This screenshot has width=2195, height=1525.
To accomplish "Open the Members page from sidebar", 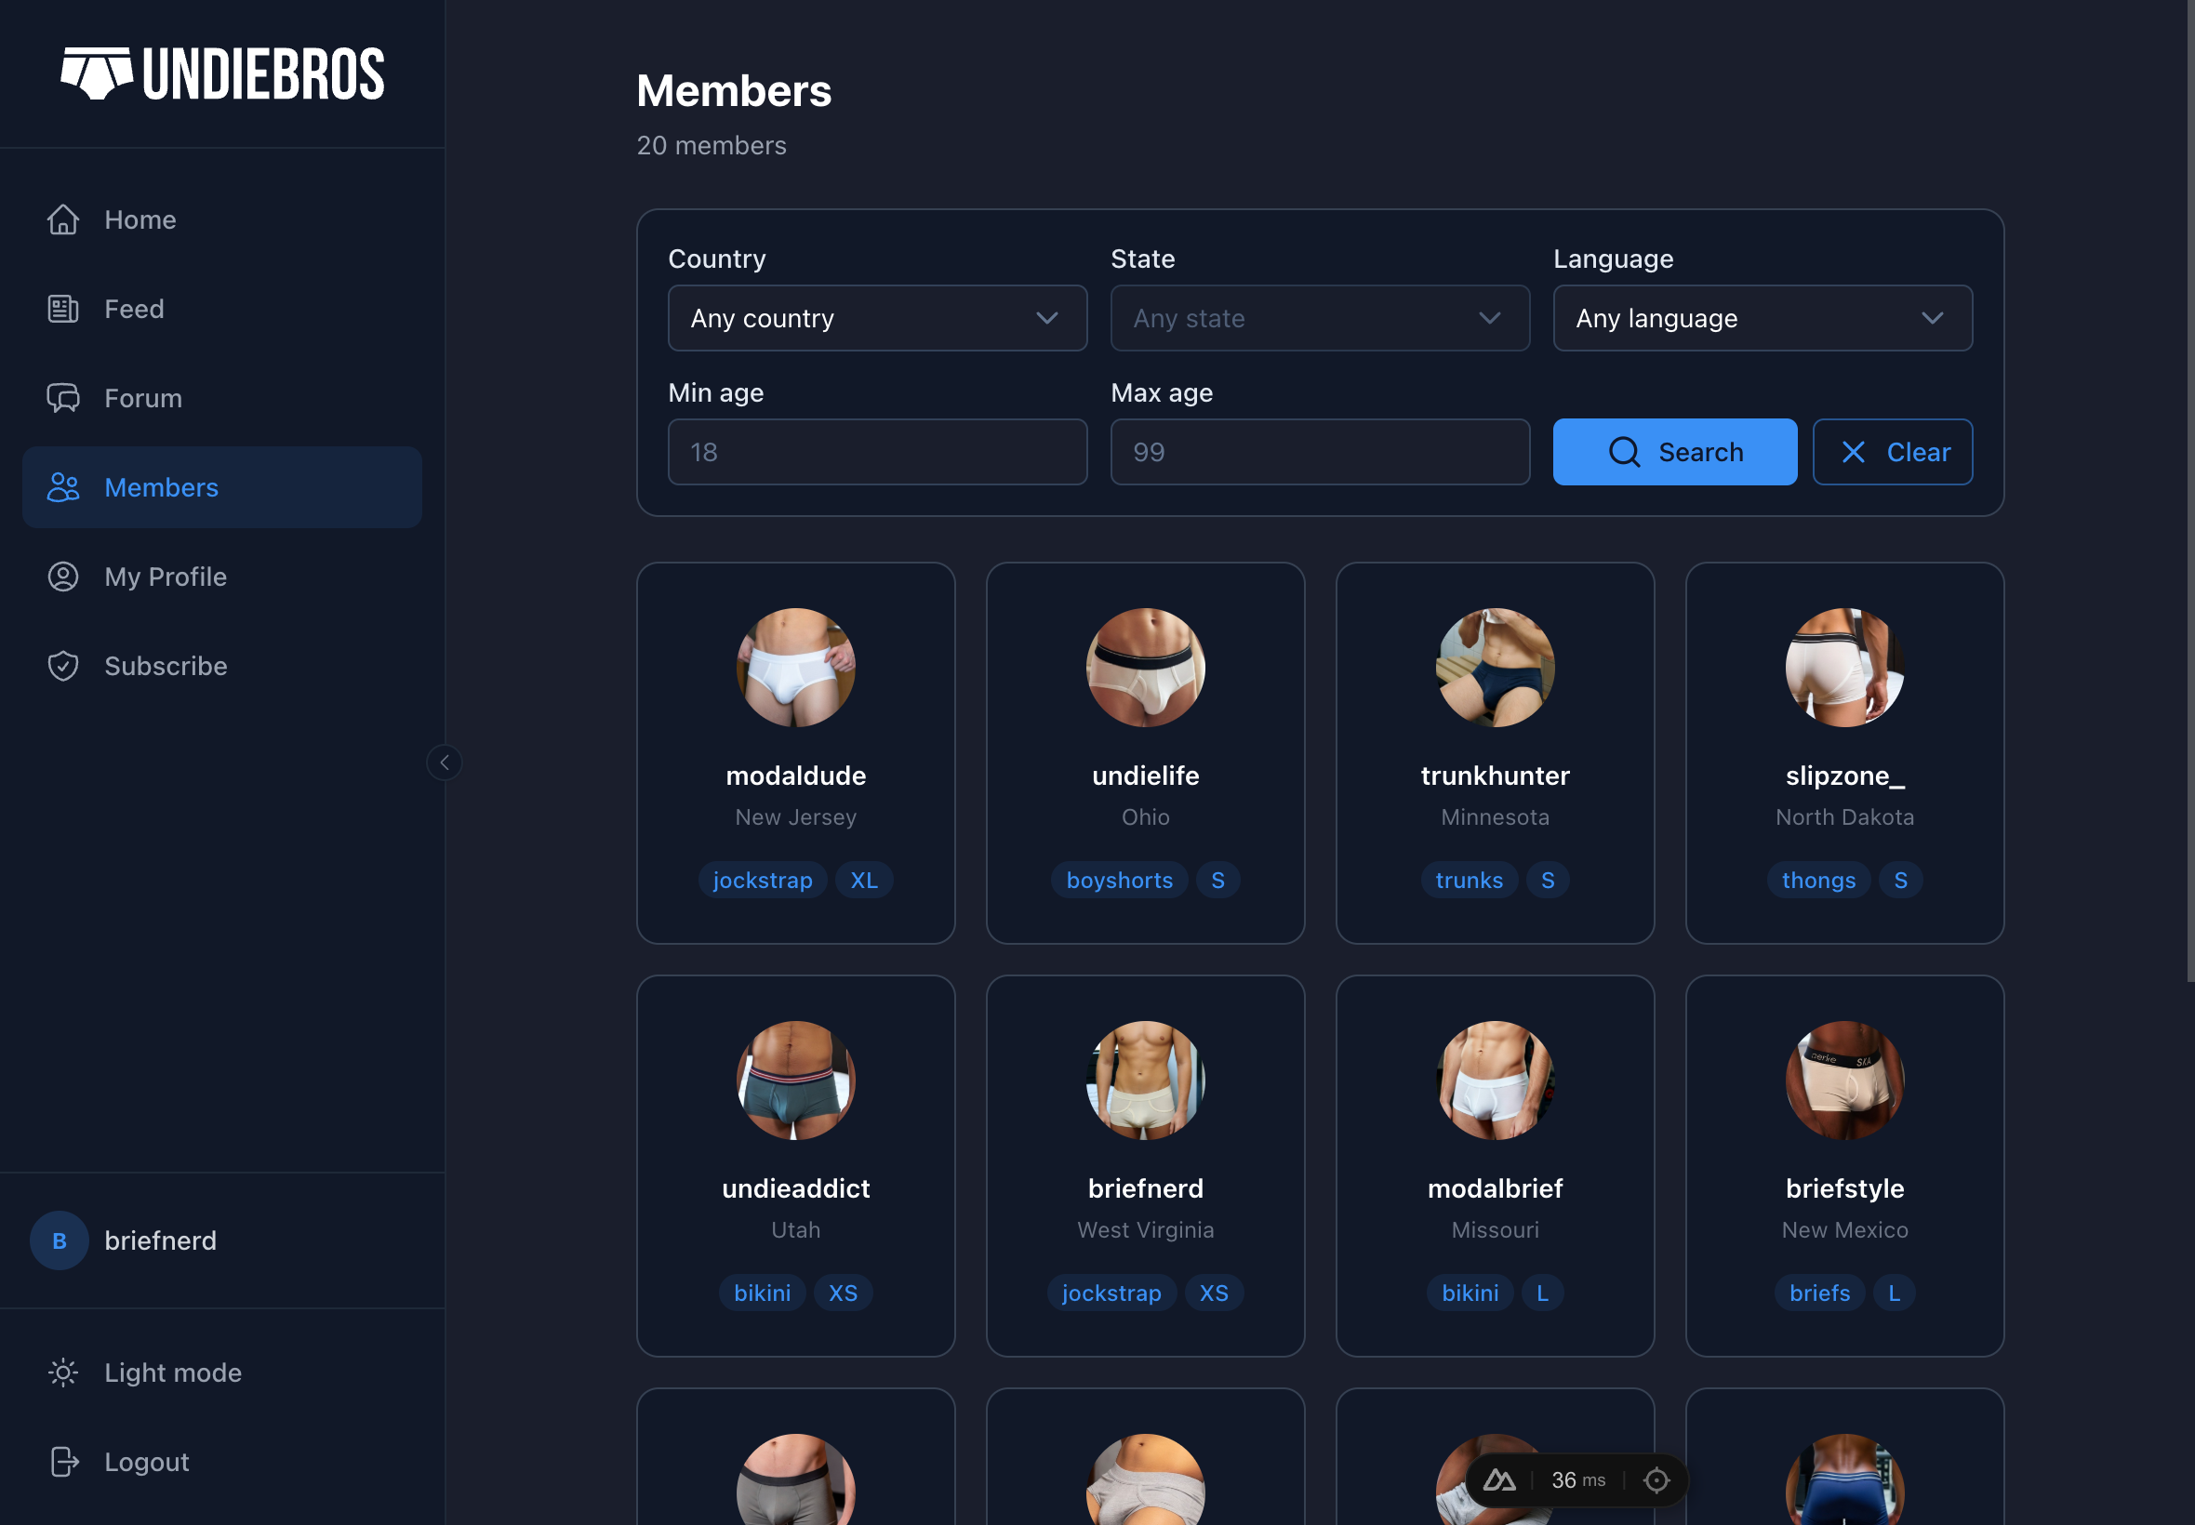I will pos(161,487).
